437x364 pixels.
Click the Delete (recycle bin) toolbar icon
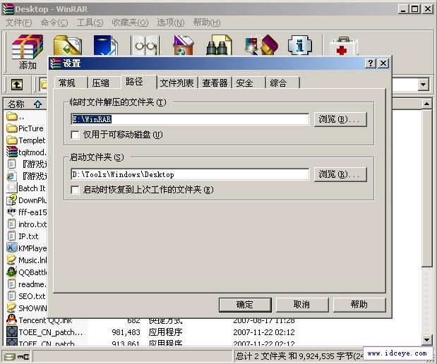point(183,45)
